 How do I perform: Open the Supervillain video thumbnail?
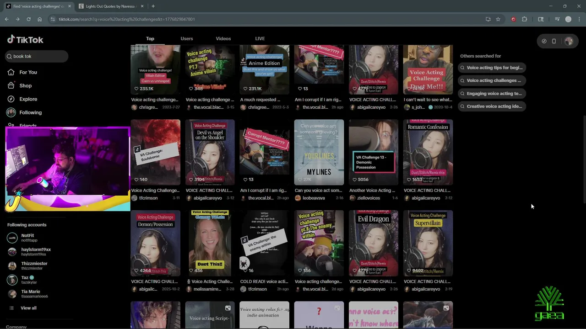click(x=428, y=243)
